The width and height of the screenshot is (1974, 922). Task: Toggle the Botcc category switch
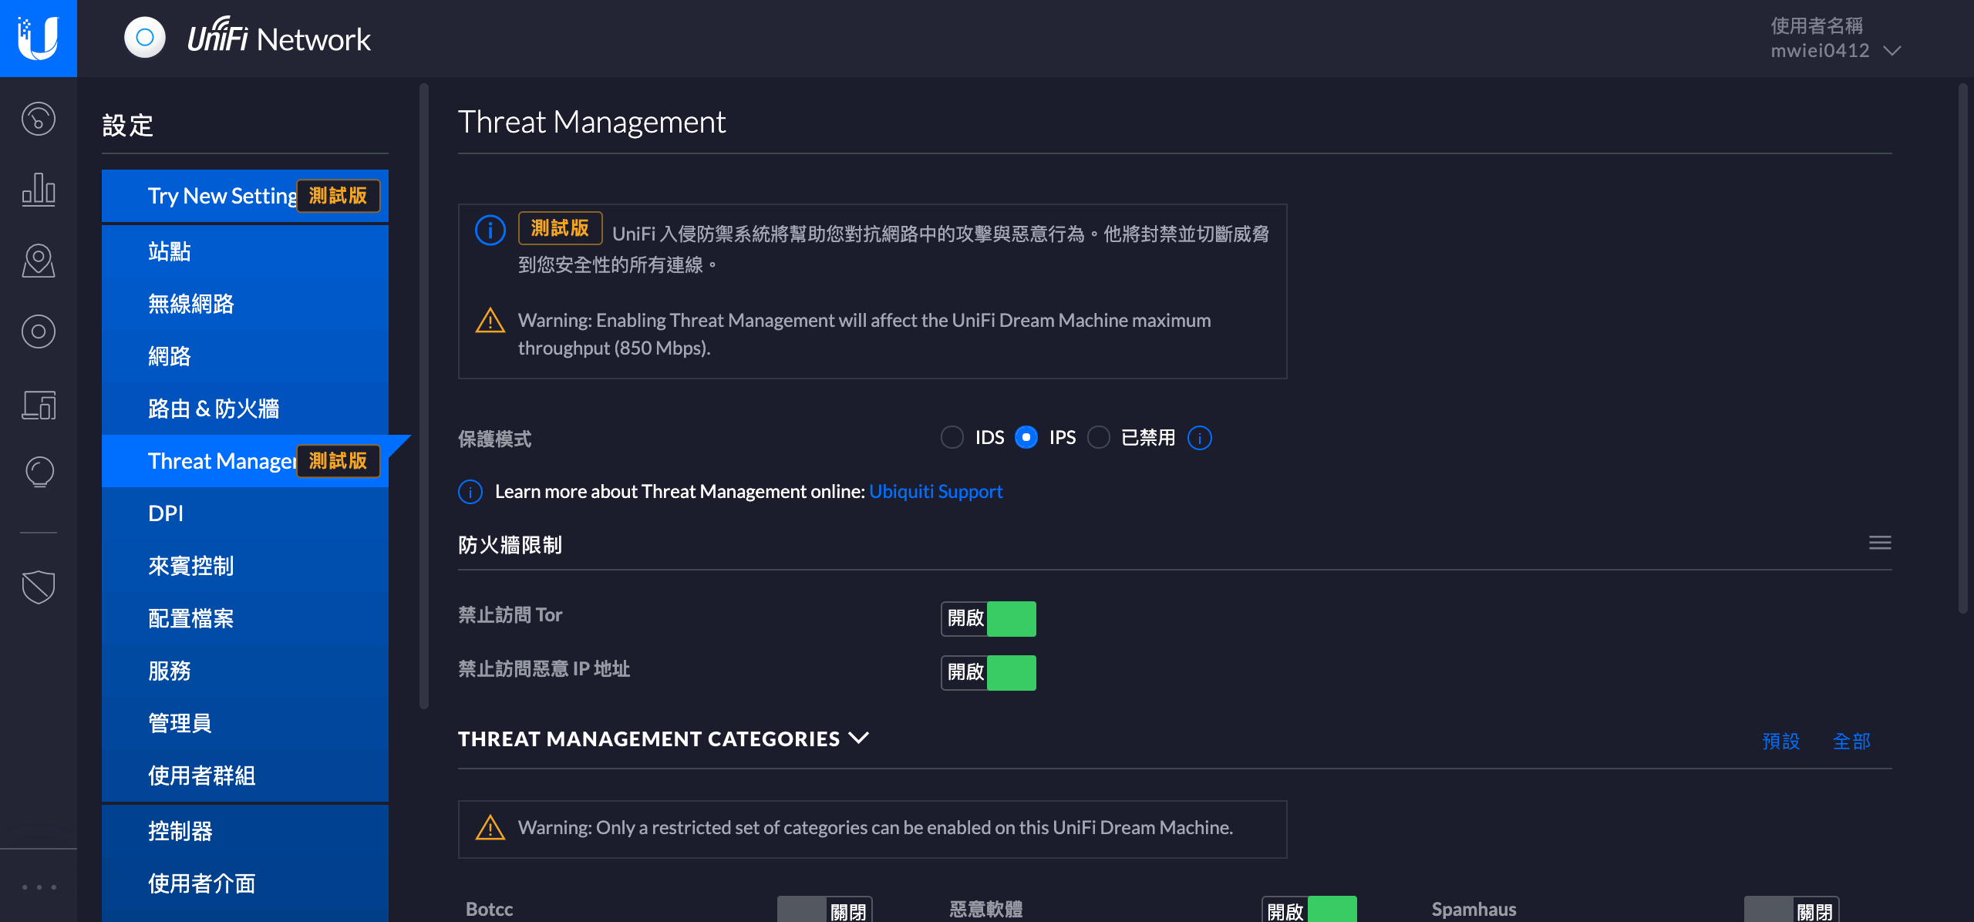coord(825,910)
